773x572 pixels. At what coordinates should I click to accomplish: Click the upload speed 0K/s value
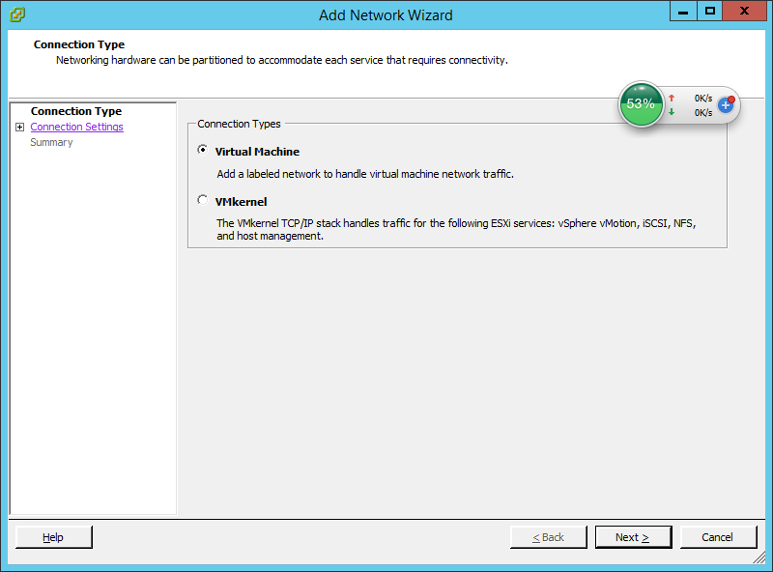703,99
